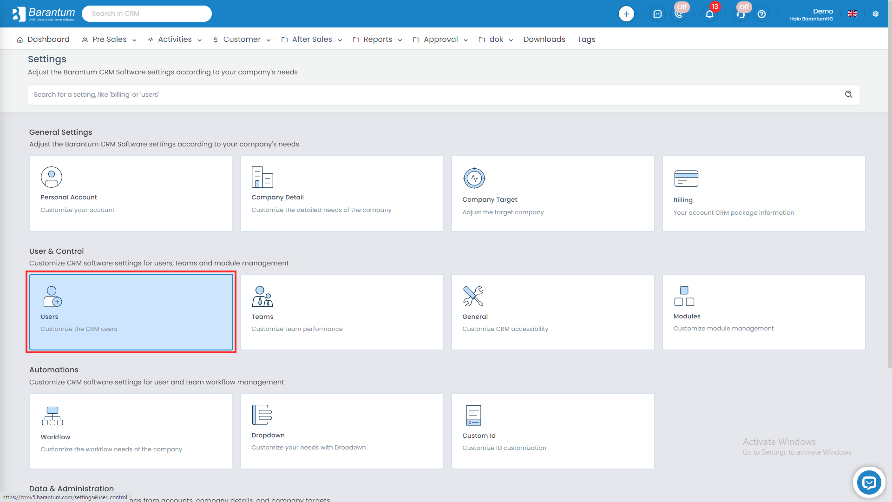Expand the dok menu
Image resolution: width=892 pixels, height=502 pixels.
pyautogui.click(x=495, y=40)
